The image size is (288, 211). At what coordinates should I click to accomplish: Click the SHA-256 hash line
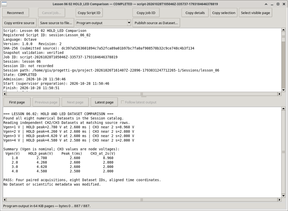[x=99, y=48]
